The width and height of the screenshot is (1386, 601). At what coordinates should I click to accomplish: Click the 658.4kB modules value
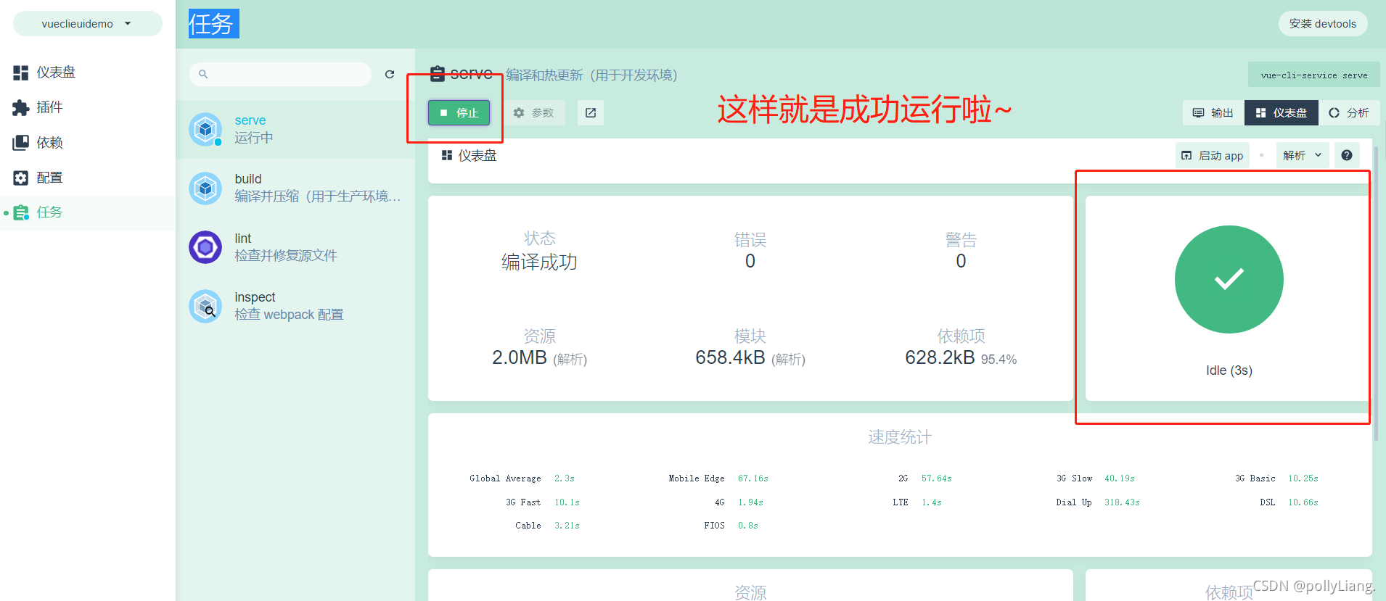click(730, 357)
